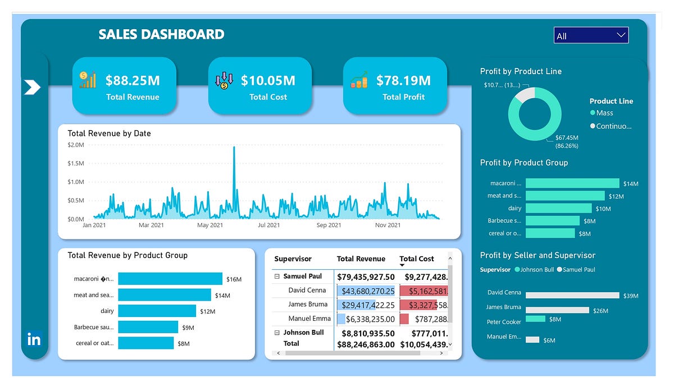Open the All slicer dropdown
The image size is (674, 390).
pos(622,35)
